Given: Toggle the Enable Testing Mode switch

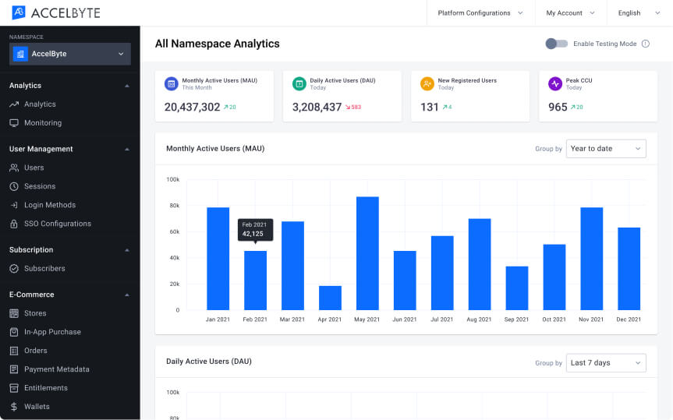Looking at the screenshot, I should [556, 44].
